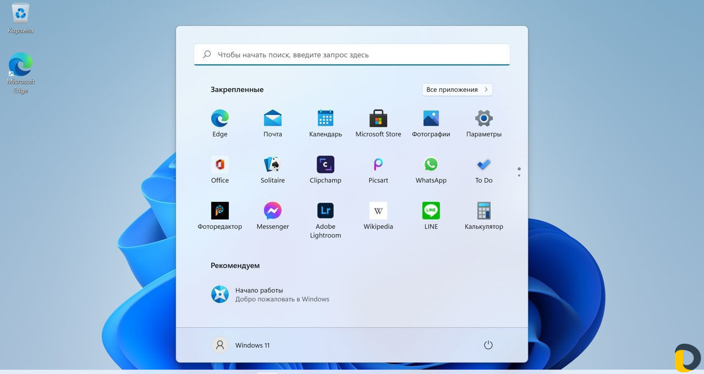Screen dimensions: 704x374
Task: Launch the To Do app
Action: (x=484, y=169)
